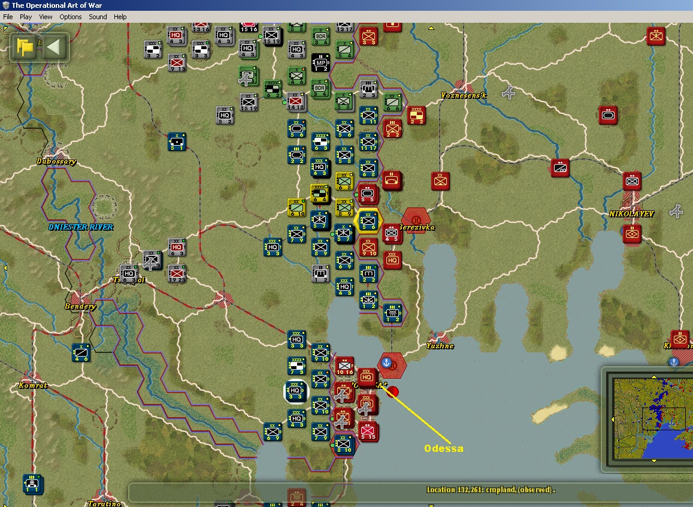Select the white-circled blue HQ unit 3 3
The image size is (693, 507).
(296, 391)
